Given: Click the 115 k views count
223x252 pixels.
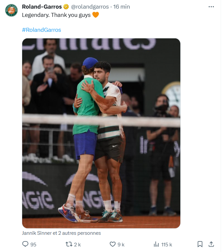Looking at the screenshot, I should 167,244.
